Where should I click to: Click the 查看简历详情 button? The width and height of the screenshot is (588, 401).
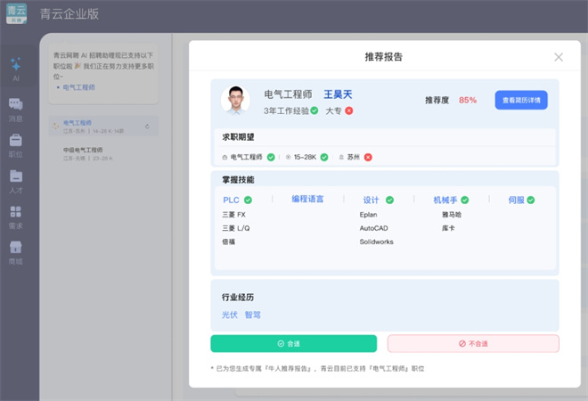click(x=521, y=100)
